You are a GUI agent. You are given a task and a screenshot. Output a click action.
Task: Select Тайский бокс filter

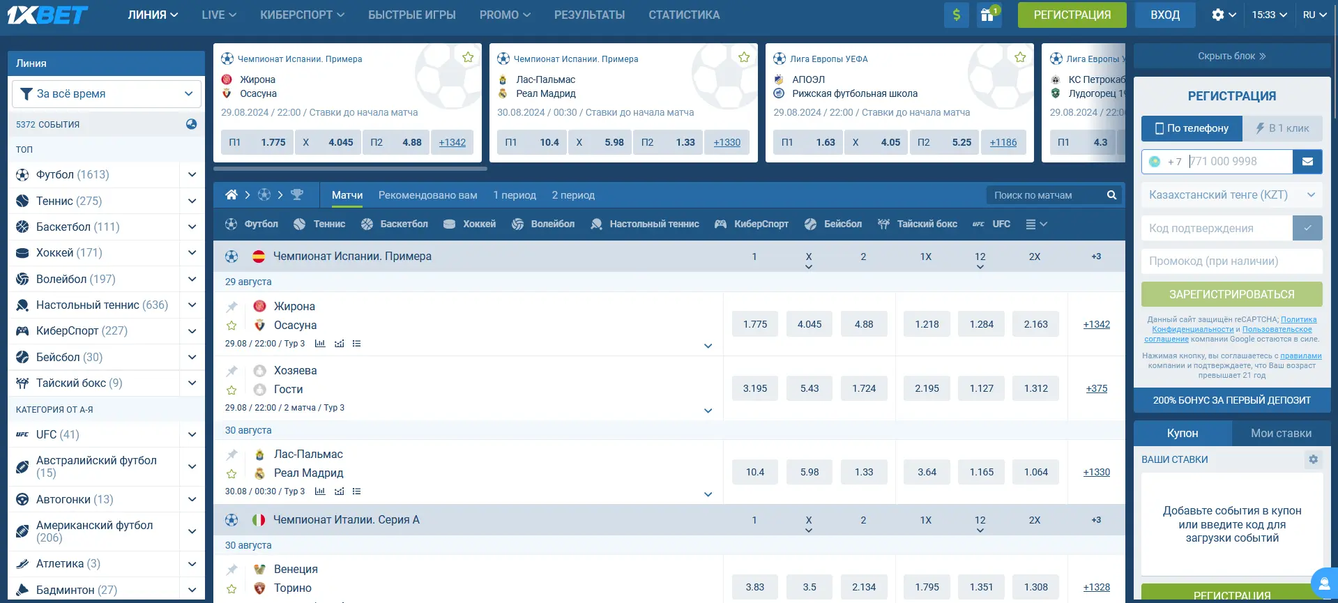pos(918,224)
